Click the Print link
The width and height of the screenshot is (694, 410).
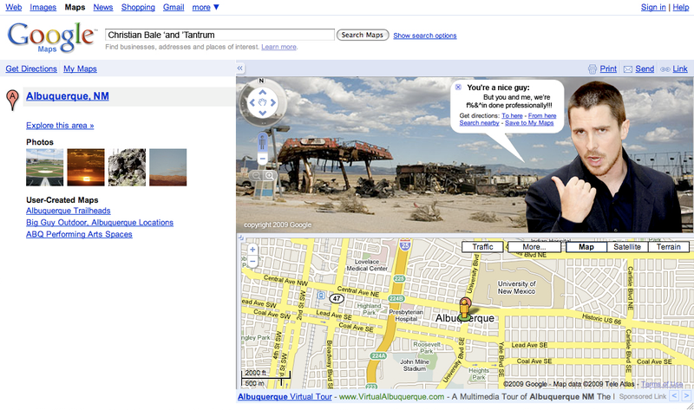tap(608, 68)
